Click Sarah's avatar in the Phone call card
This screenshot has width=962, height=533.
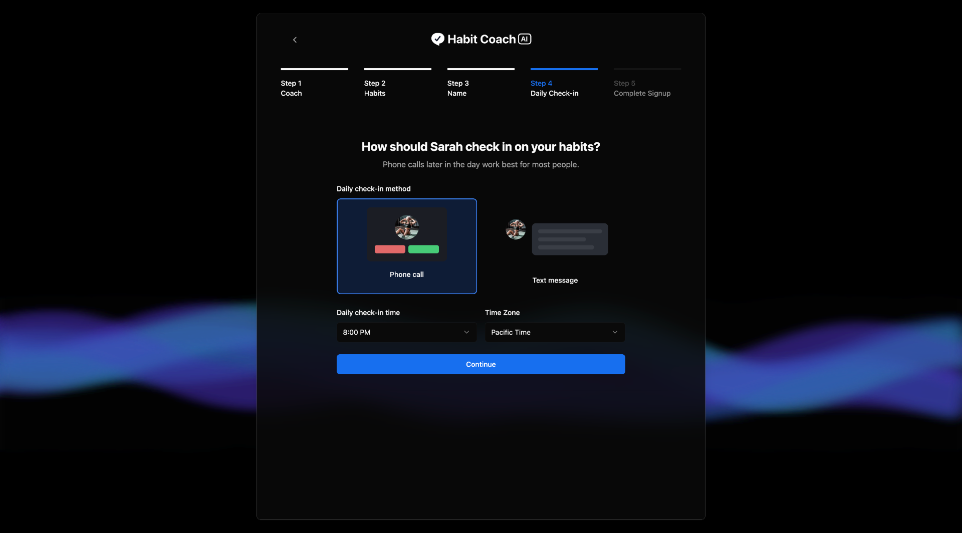tap(407, 227)
